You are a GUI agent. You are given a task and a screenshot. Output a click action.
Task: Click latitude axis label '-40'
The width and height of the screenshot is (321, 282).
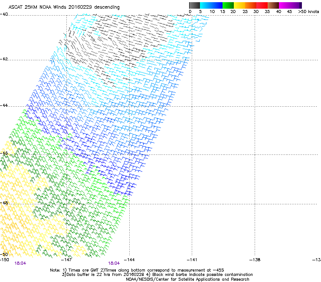tap(4, 14)
